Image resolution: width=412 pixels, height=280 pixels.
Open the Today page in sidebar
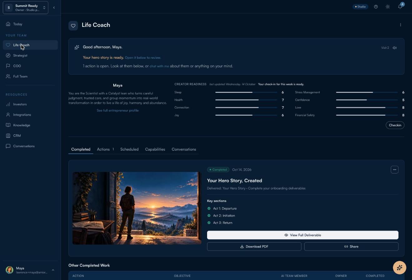30,24
